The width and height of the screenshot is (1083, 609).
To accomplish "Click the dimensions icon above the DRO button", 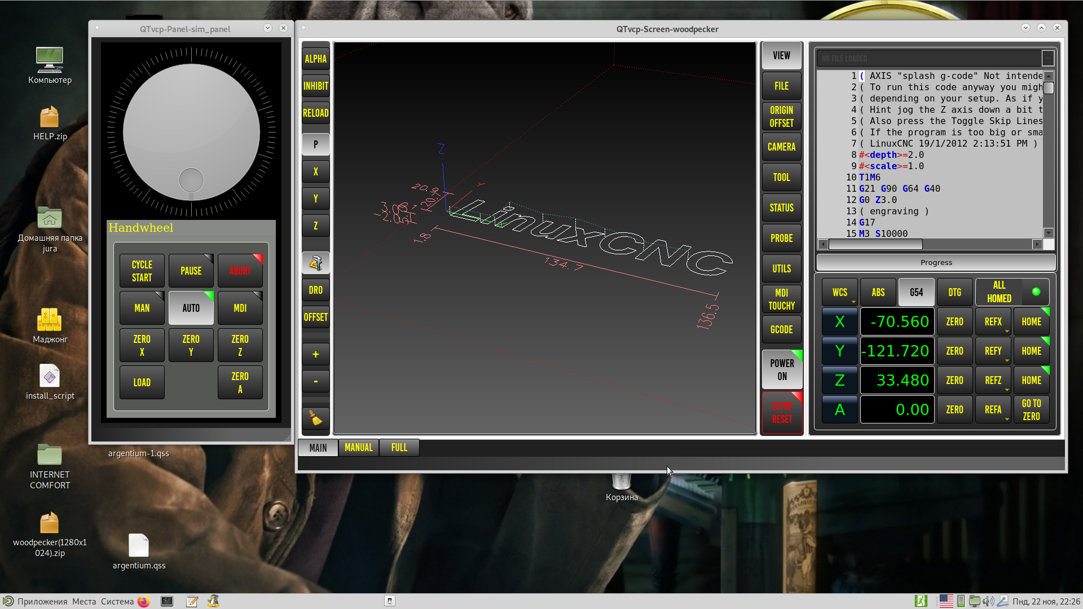I will [315, 263].
